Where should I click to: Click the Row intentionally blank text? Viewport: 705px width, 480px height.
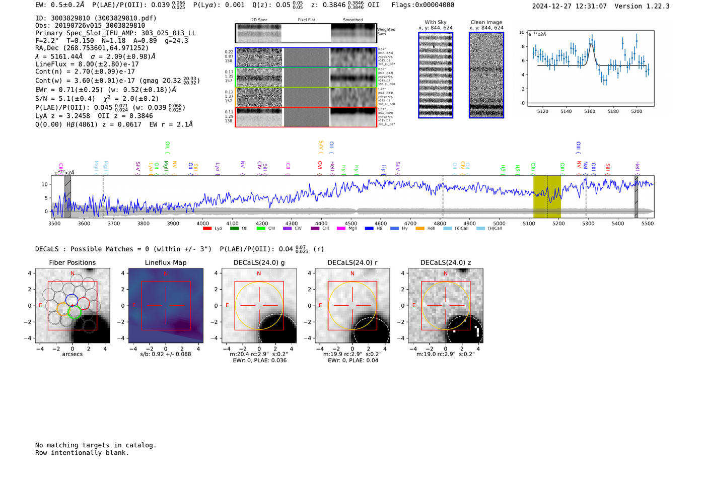click(x=82, y=453)
